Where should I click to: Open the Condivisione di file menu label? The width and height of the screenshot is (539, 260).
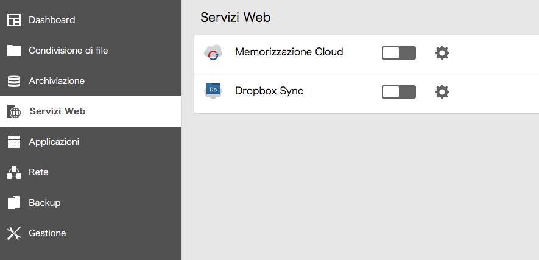[68, 51]
